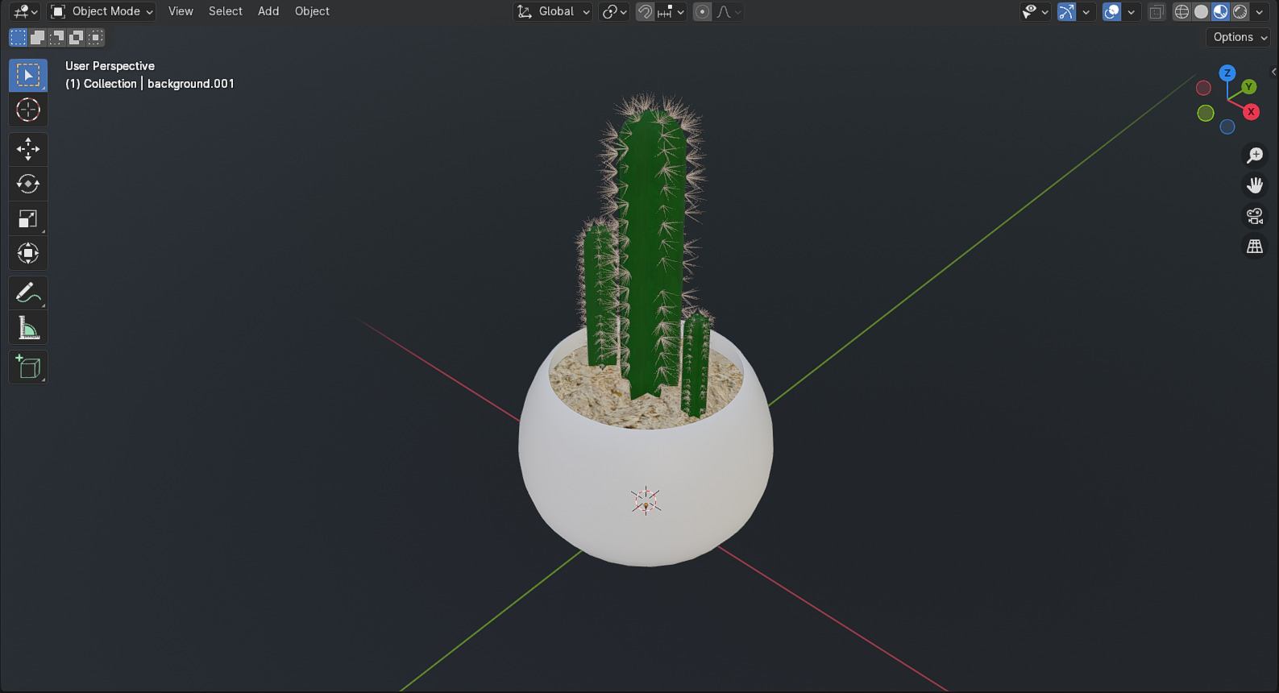Toggle snapping magnet button
The height and width of the screenshot is (693, 1279).
coord(645,11)
